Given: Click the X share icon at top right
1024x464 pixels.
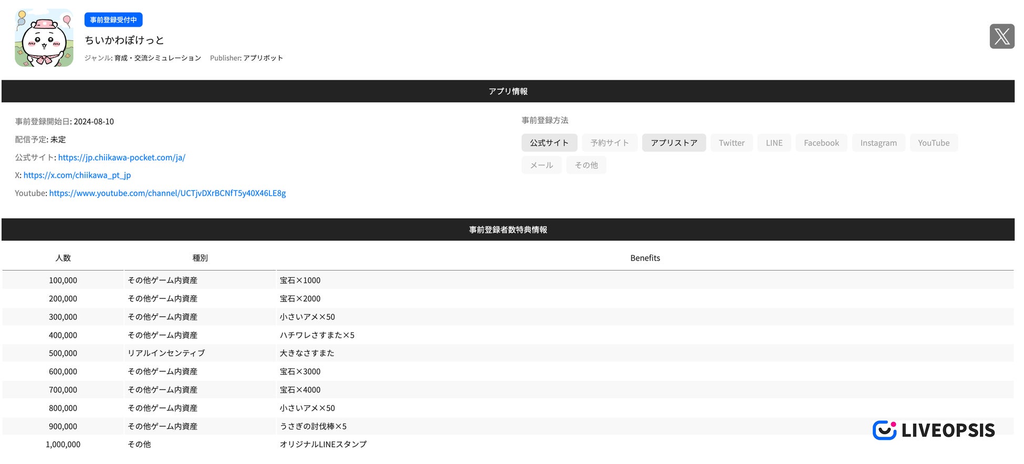Looking at the screenshot, I should tap(1002, 36).
